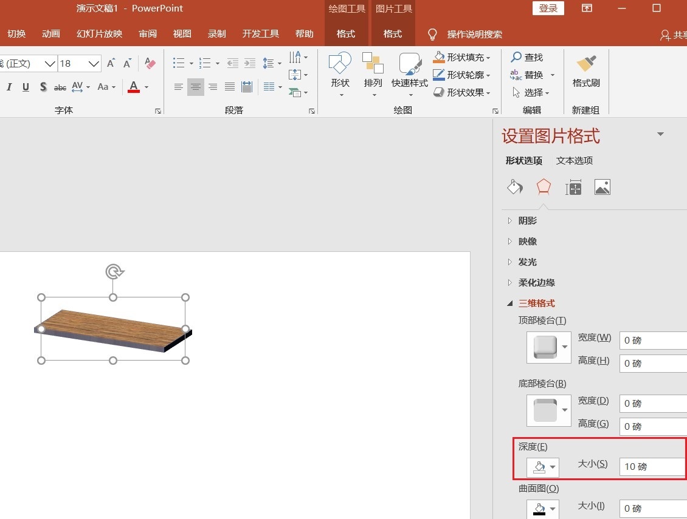This screenshot has height=519, width=687.
Task: Switch to the 文本选项 tab
Action: tap(574, 161)
